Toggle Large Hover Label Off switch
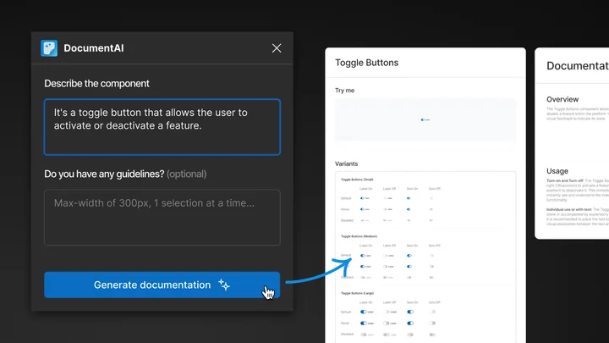Screen dimensions: 609x343 pyautogui.click(x=387, y=324)
